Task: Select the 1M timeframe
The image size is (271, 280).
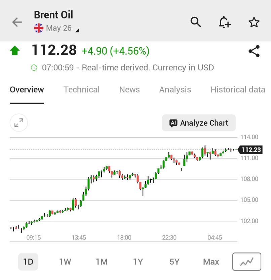Action: pyautogui.click(x=102, y=262)
